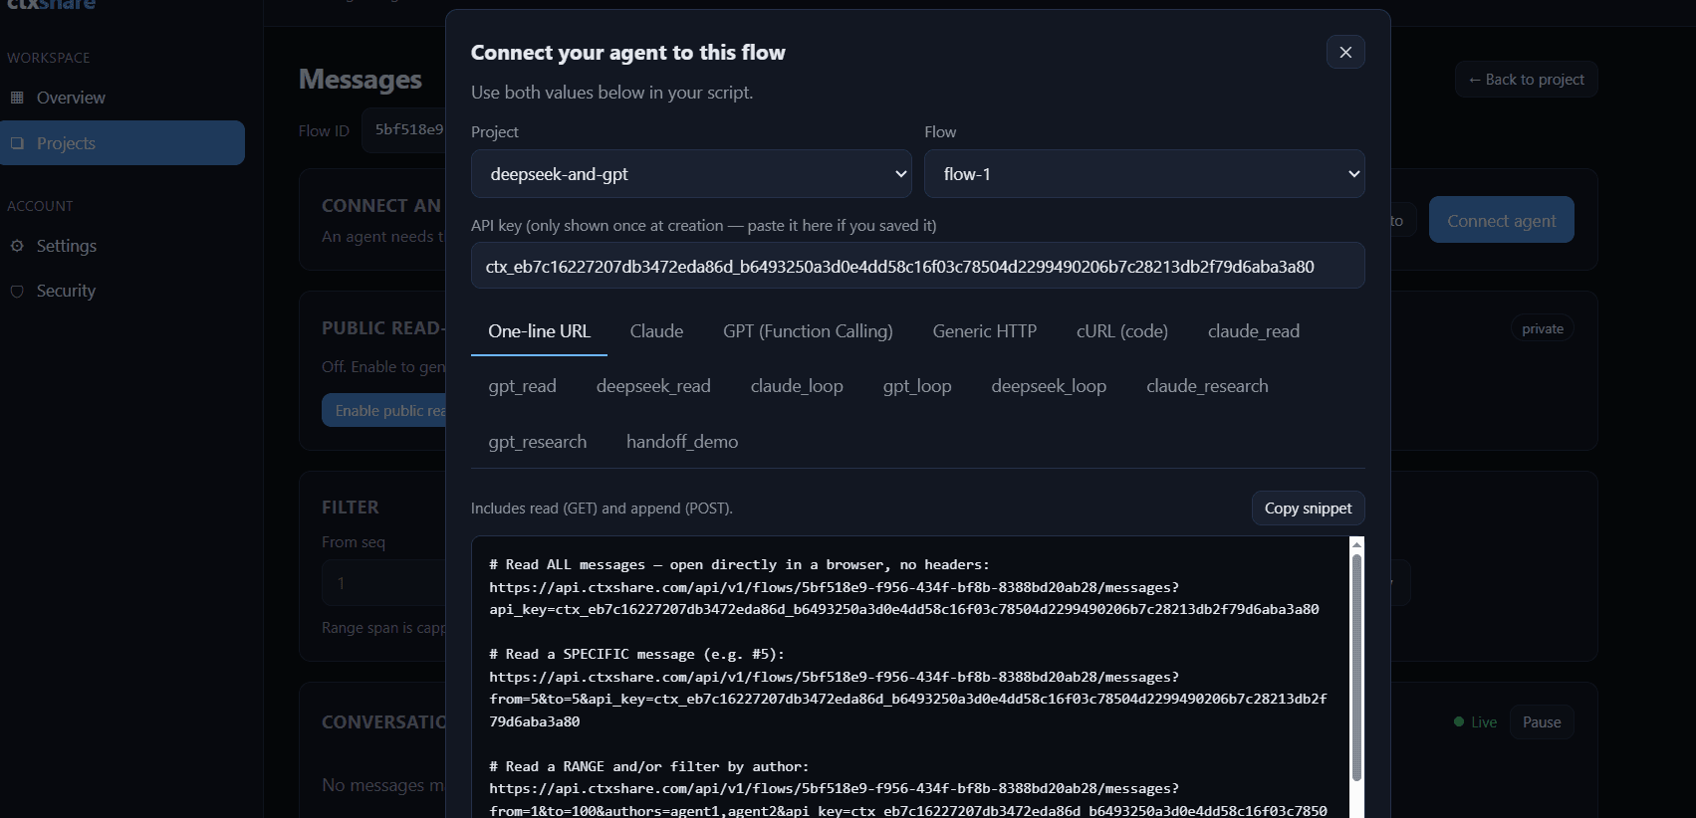1696x818 pixels.
Task: Click the Flow ID value field
Action: (404, 130)
